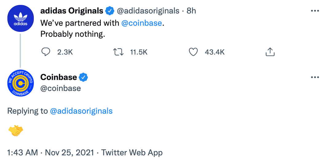The width and height of the screenshot is (327, 163).
Task: Click the adidas Originals display name
Action: (x=72, y=11)
